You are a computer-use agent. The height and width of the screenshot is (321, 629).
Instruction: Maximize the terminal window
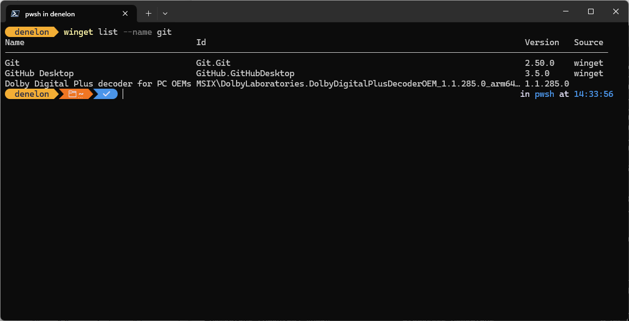pos(590,11)
